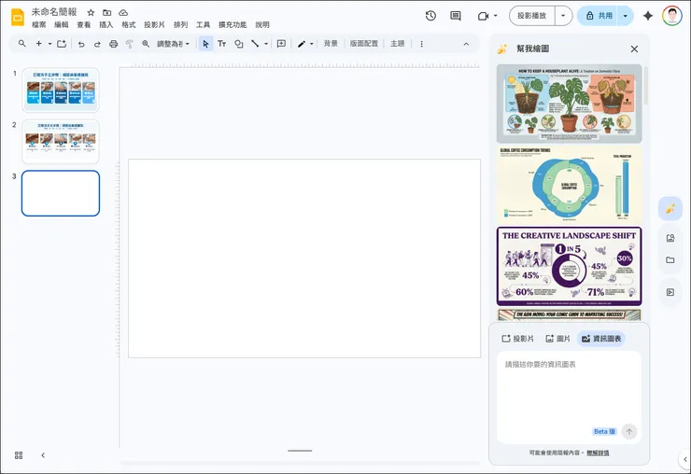This screenshot has width=691, height=474.
Task: Add a new slide with plus icon
Action: point(39,44)
